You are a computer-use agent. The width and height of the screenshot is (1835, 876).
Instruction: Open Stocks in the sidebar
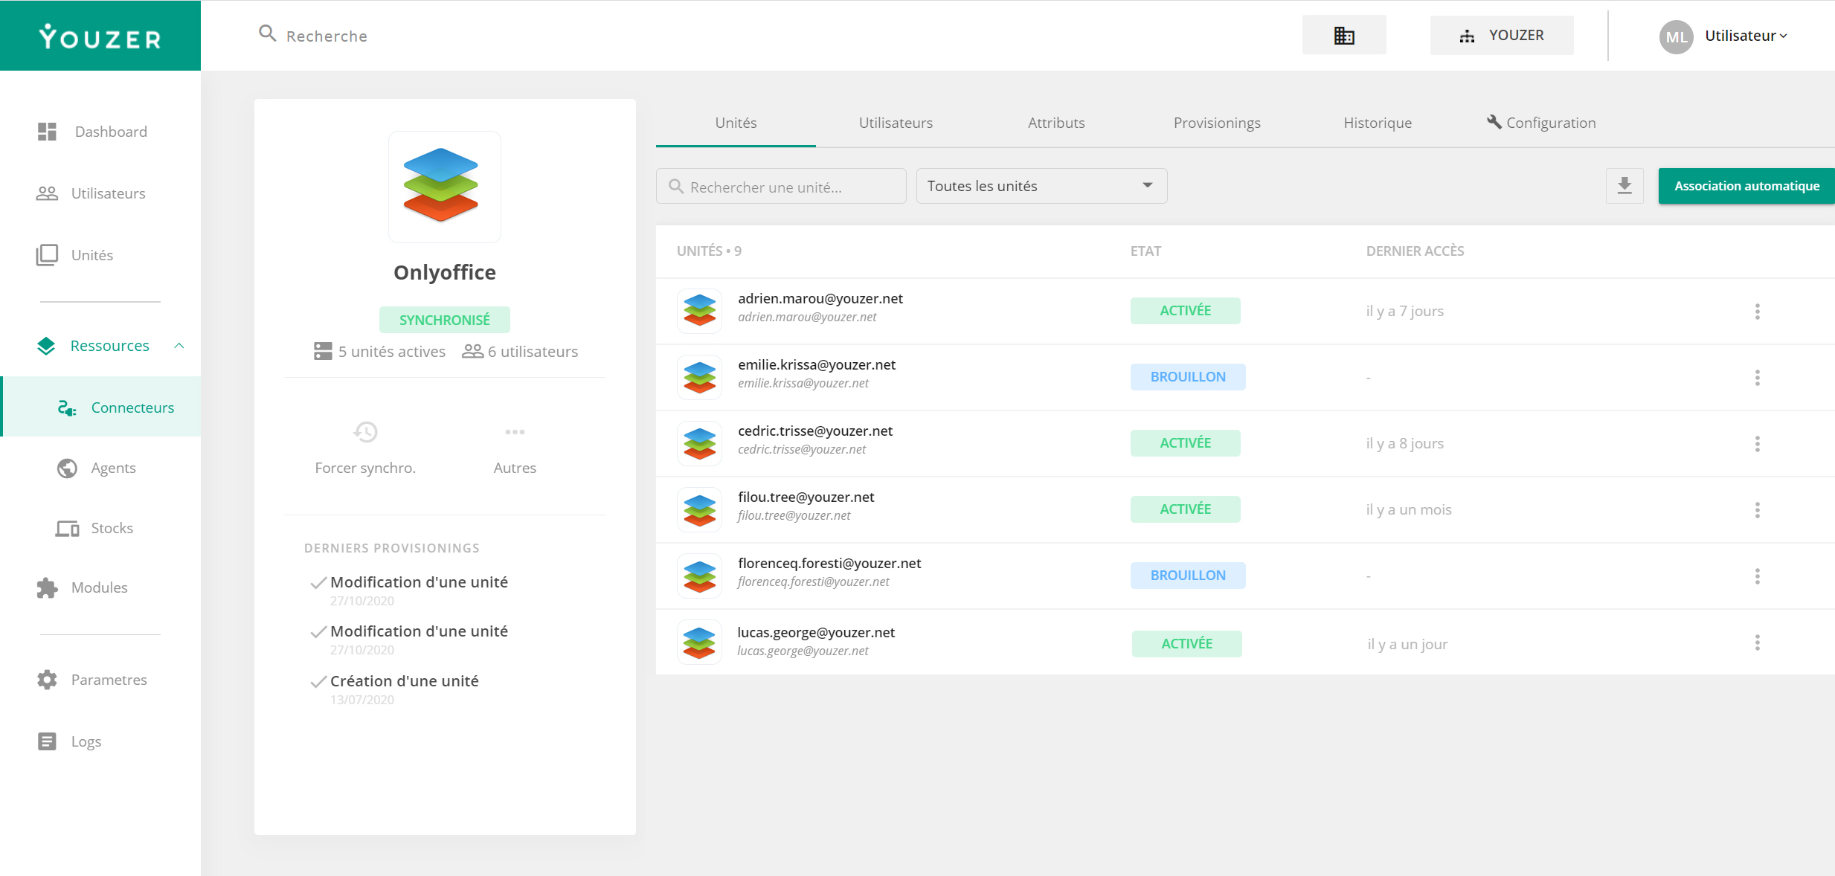coord(112,528)
